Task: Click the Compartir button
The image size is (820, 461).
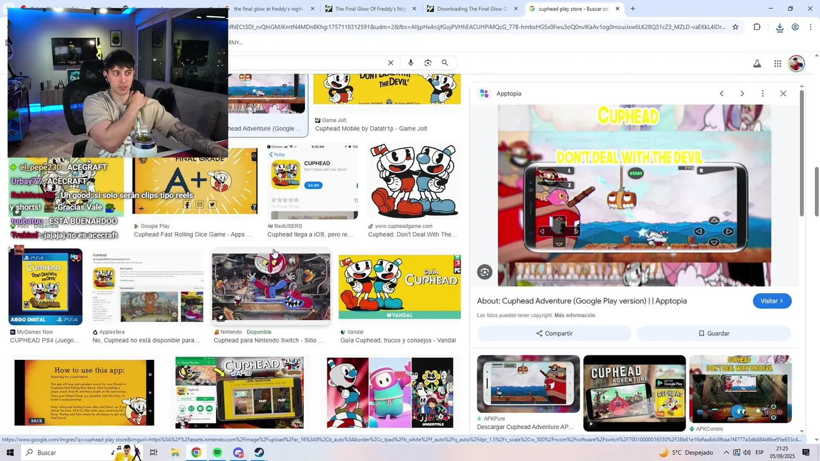Action: click(x=554, y=334)
